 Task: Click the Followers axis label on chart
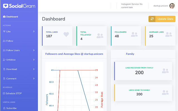pos(47,100)
